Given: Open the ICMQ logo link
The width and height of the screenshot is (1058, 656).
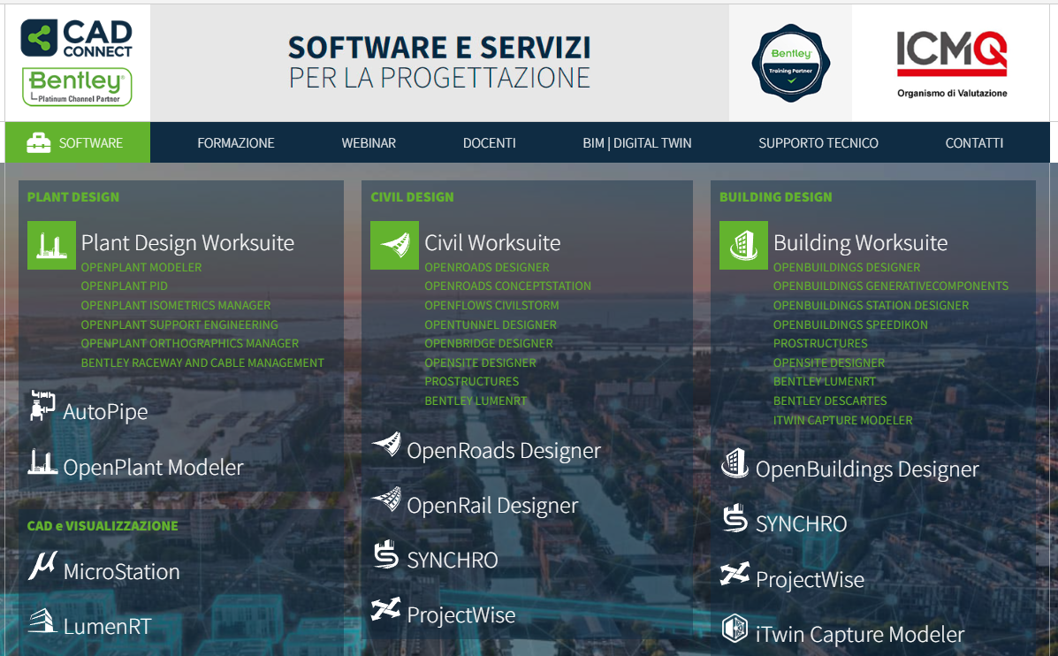Looking at the screenshot, I should click(x=951, y=53).
